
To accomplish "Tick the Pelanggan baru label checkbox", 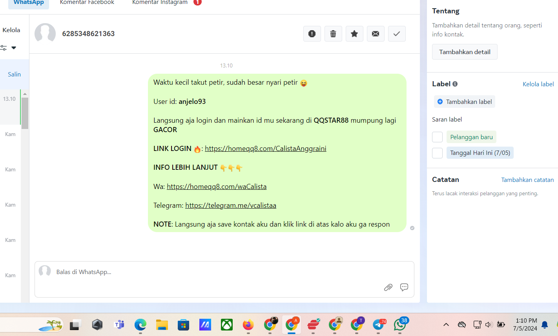I will click(437, 137).
